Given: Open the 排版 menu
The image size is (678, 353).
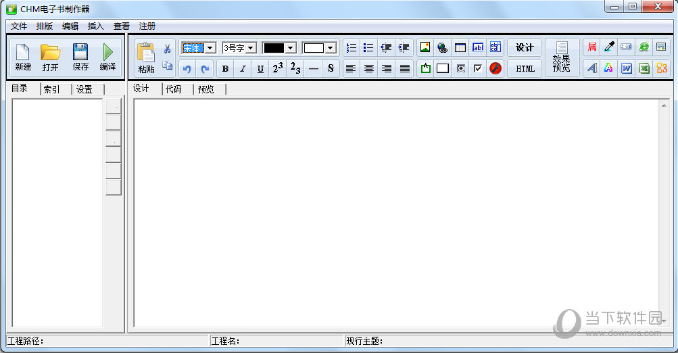Looking at the screenshot, I should [45, 26].
